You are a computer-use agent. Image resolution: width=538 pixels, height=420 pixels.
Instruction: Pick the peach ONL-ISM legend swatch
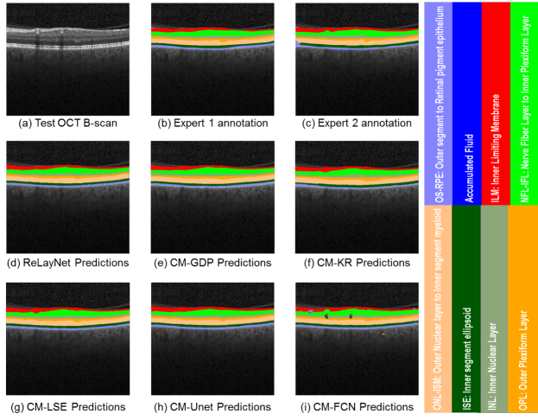click(438, 309)
